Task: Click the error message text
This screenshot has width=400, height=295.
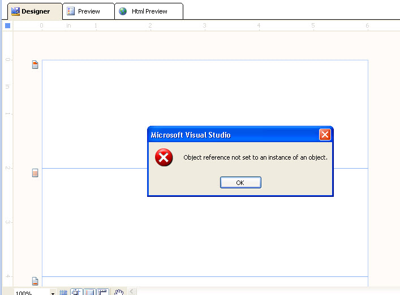Action: [255, 157]
